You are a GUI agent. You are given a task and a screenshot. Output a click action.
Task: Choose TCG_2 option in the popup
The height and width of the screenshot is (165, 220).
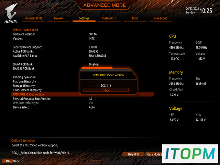coord(106,90)
